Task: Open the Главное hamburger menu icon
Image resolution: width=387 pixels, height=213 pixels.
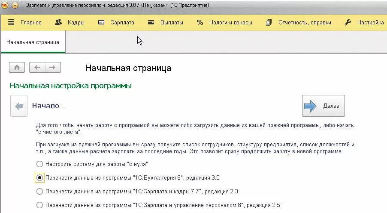Action: (11, 22)
